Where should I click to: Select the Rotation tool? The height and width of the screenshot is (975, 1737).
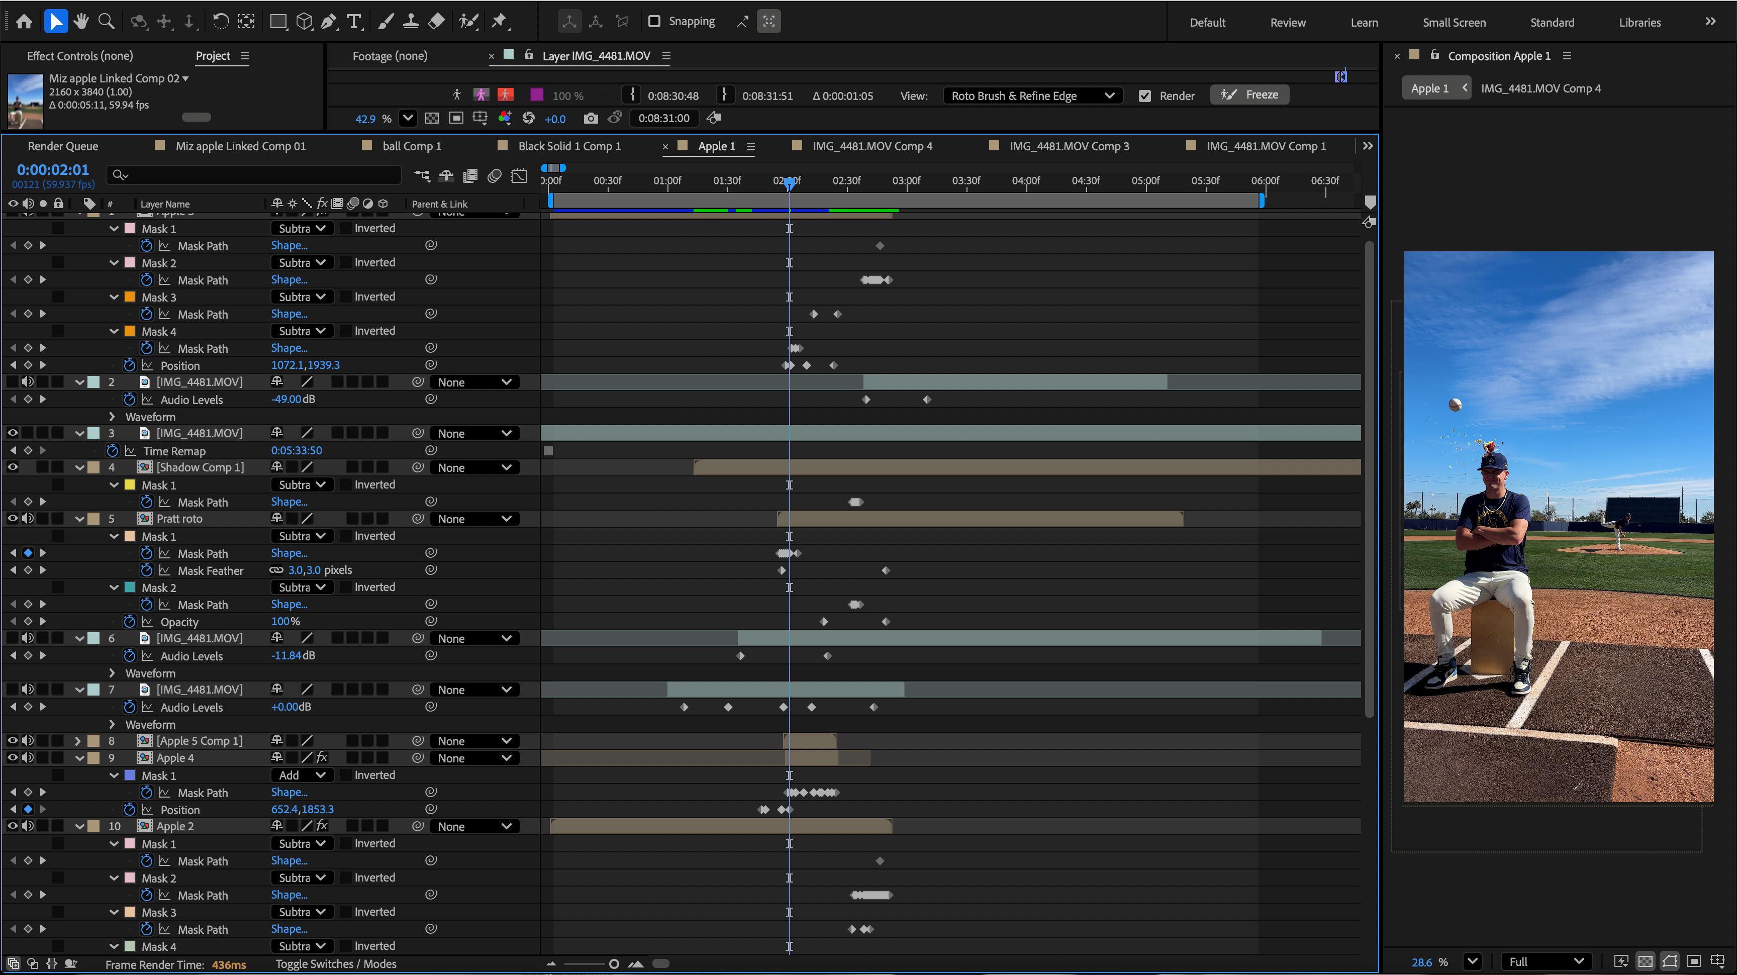pyautogui.click(x=220, y=22)
